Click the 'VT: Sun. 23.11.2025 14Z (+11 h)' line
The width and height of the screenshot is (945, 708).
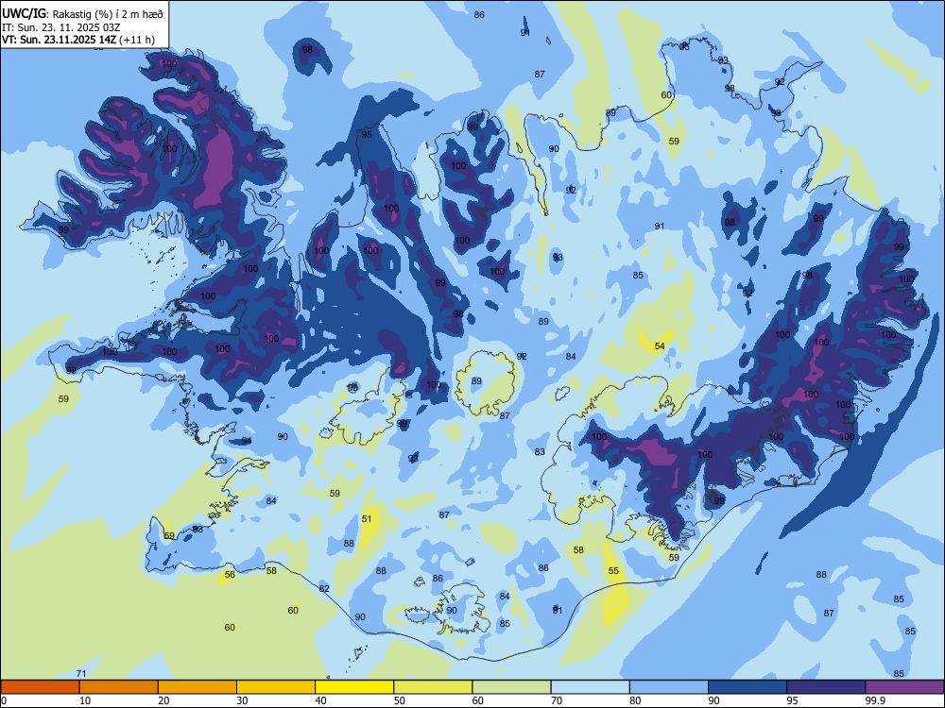(78, 40)
